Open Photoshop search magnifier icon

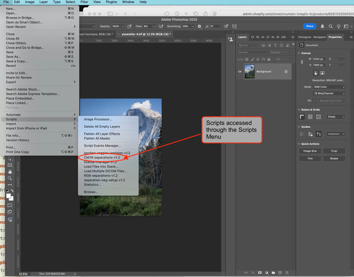(330, 27)
